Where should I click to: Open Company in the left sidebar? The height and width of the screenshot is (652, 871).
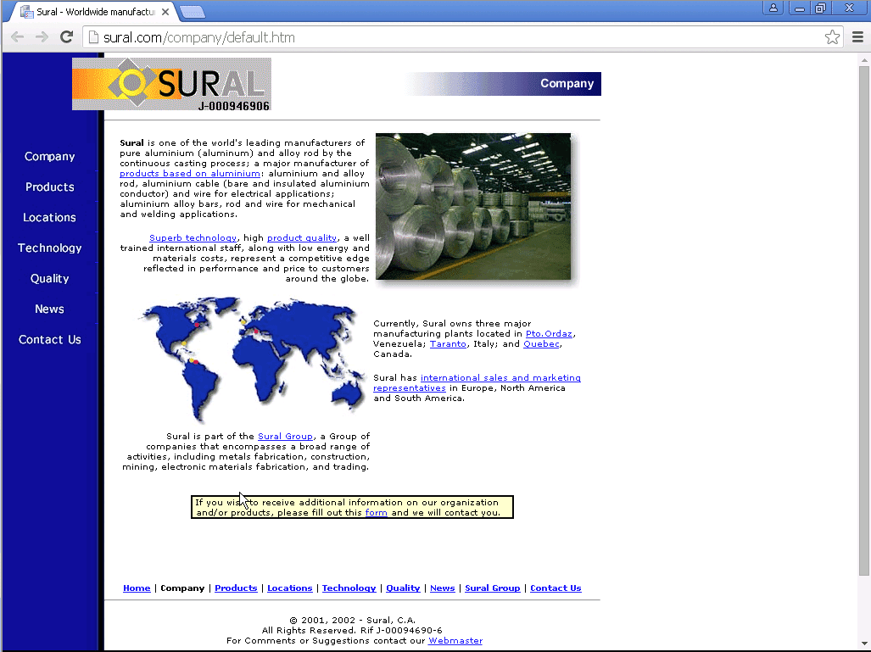click(49, 157)
